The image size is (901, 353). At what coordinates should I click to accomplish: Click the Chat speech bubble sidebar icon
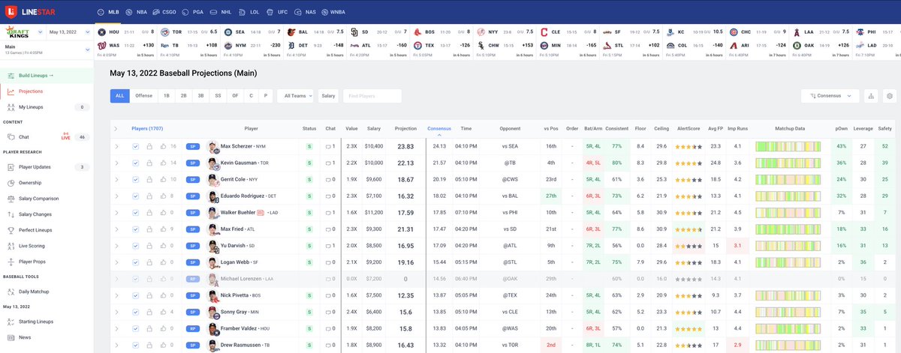point(11,137)
